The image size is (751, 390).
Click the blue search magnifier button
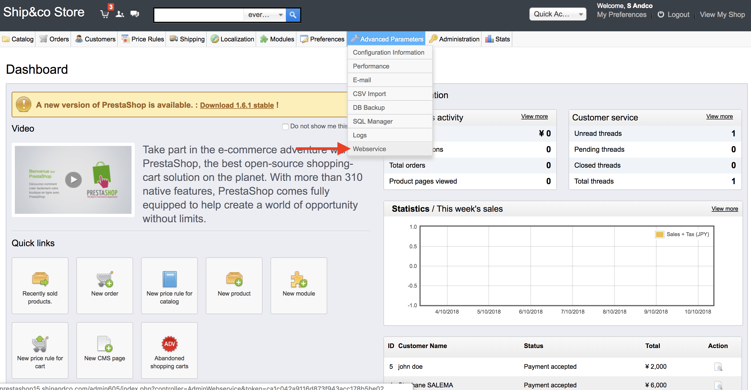(x=293, y=15)
